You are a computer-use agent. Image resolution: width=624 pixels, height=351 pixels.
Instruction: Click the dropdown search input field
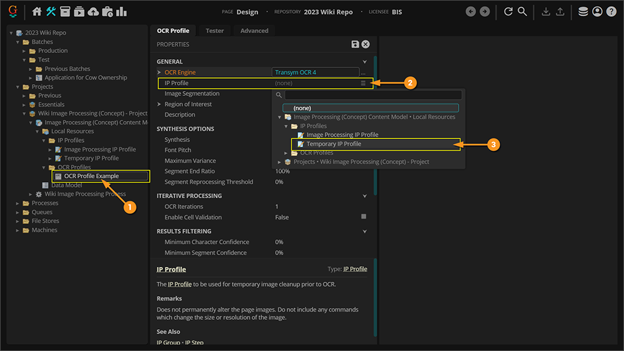[x=373, y=95]
